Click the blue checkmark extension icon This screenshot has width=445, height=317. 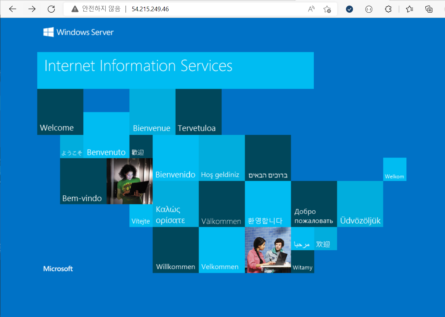click(349, 9)
